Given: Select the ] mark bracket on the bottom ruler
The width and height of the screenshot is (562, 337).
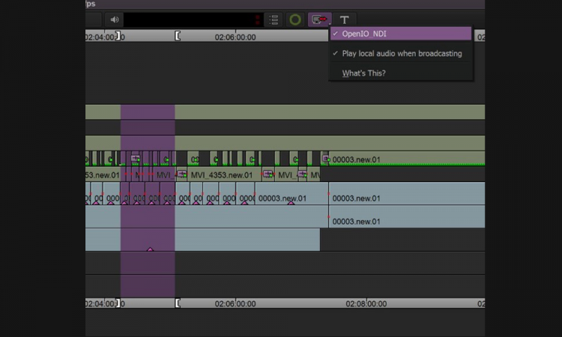Looking at the screenshot, I should pos(118,303).
